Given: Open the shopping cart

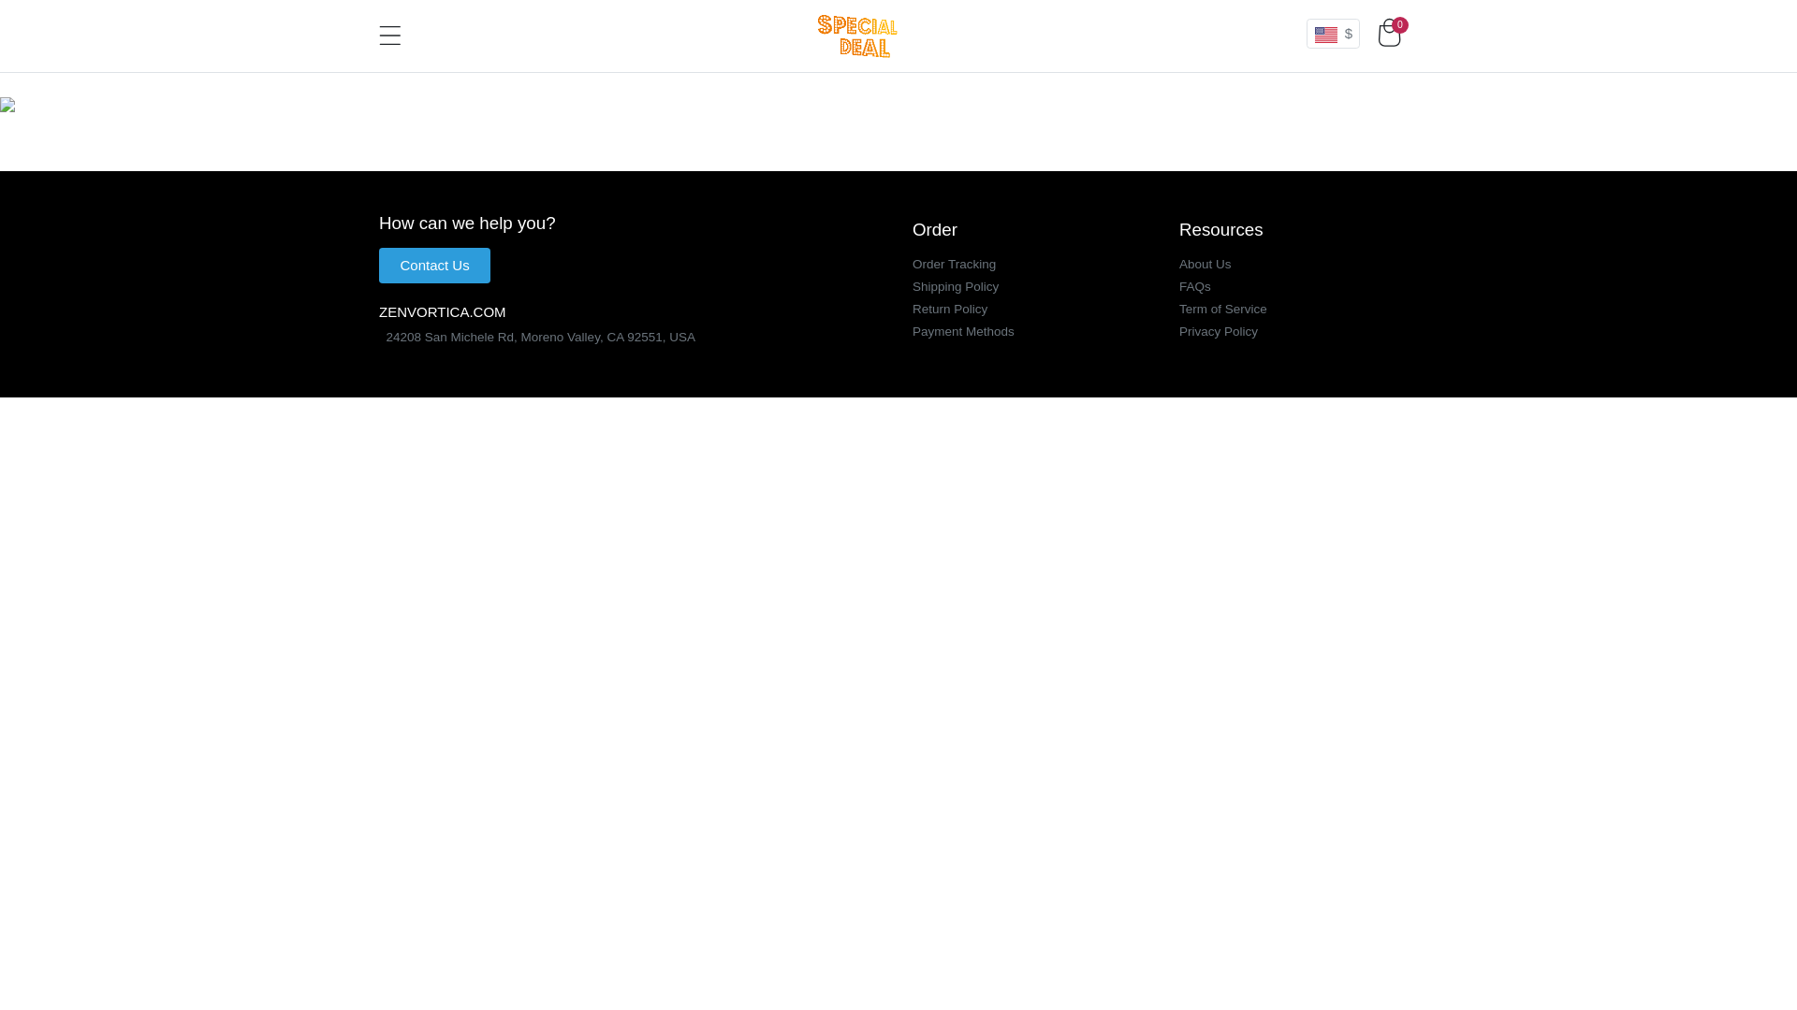Looking at the screenshot, I should tap(1391, 34).
